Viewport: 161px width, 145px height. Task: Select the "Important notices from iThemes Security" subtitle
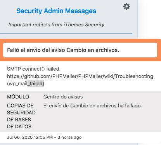click(56, 24)
